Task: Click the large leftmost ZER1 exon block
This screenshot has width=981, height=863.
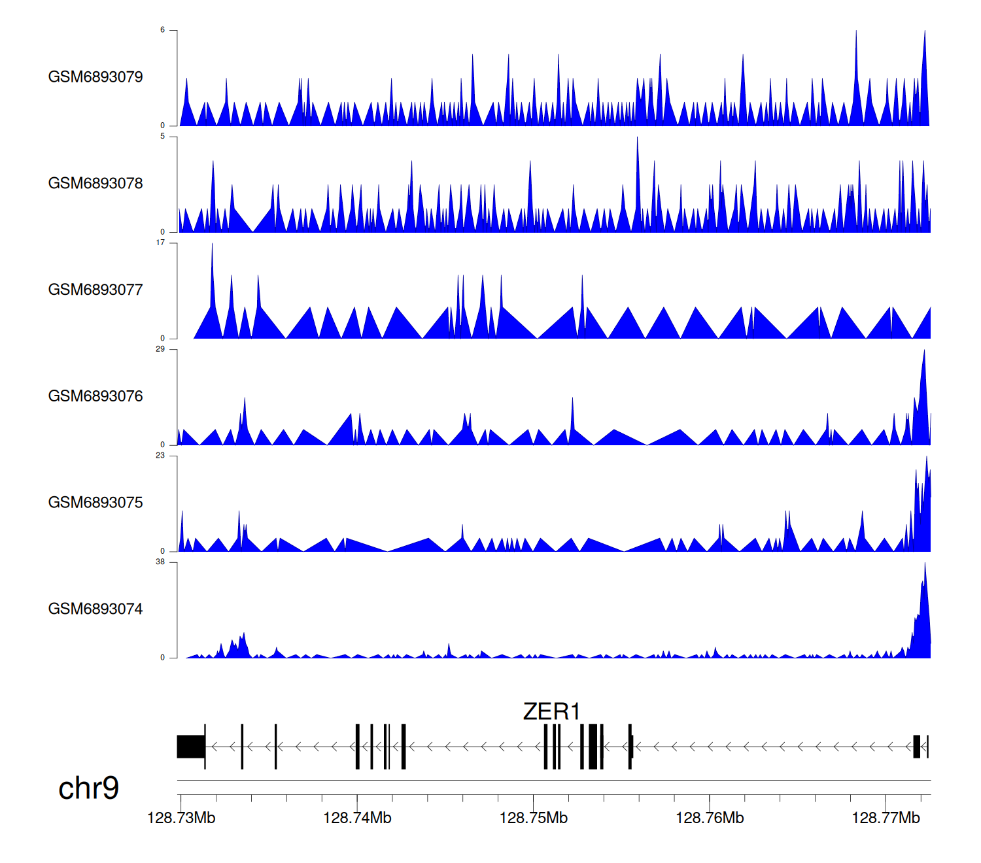Action: click(x=191, y=747)
